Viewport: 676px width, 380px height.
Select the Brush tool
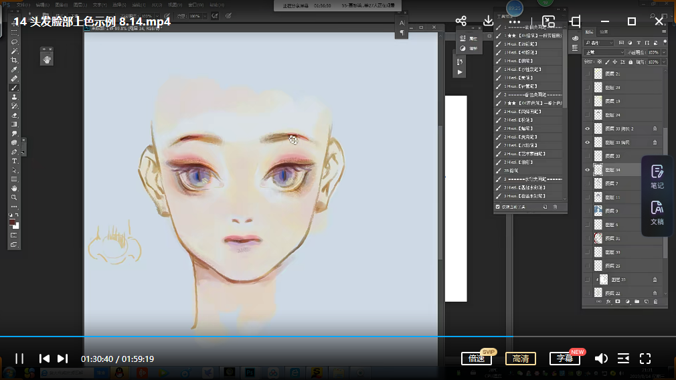click(14, 88)
